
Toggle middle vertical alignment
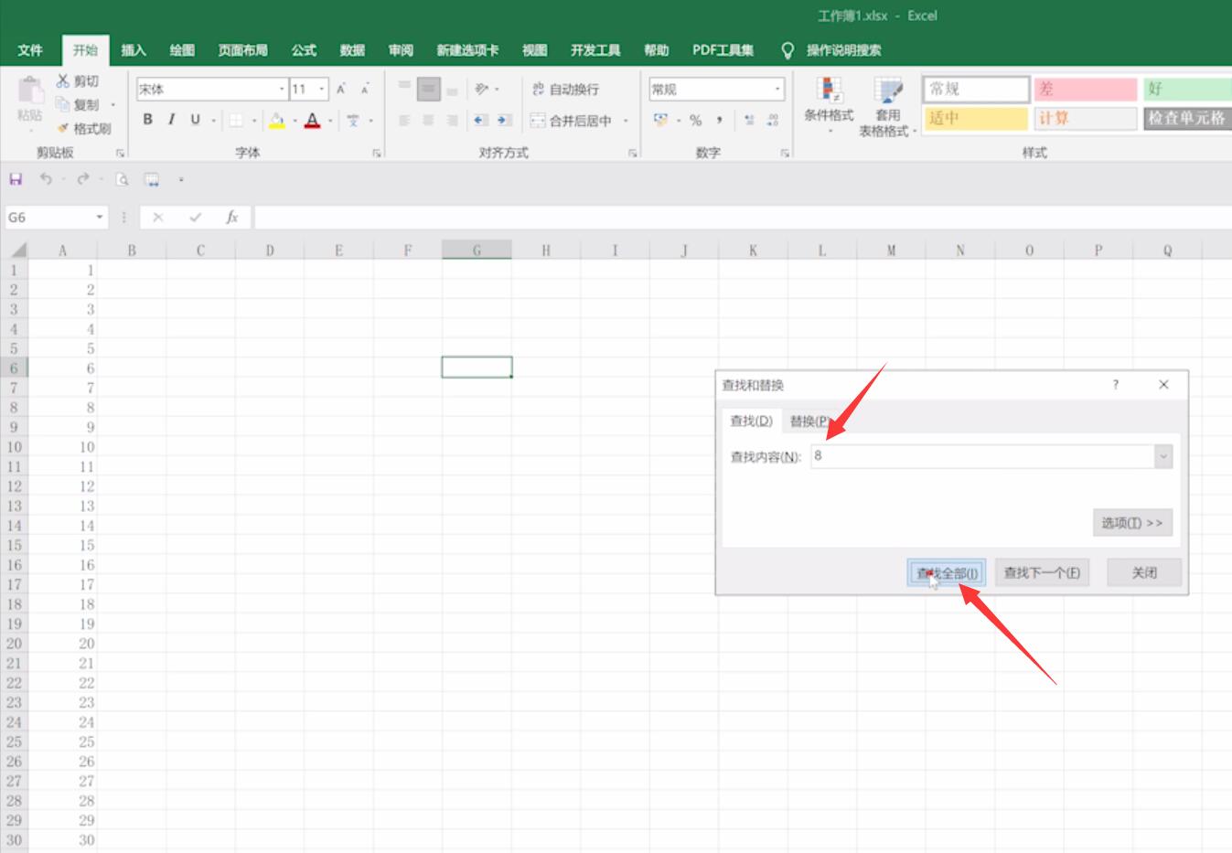pyautogui.click(x=428, y=89)
